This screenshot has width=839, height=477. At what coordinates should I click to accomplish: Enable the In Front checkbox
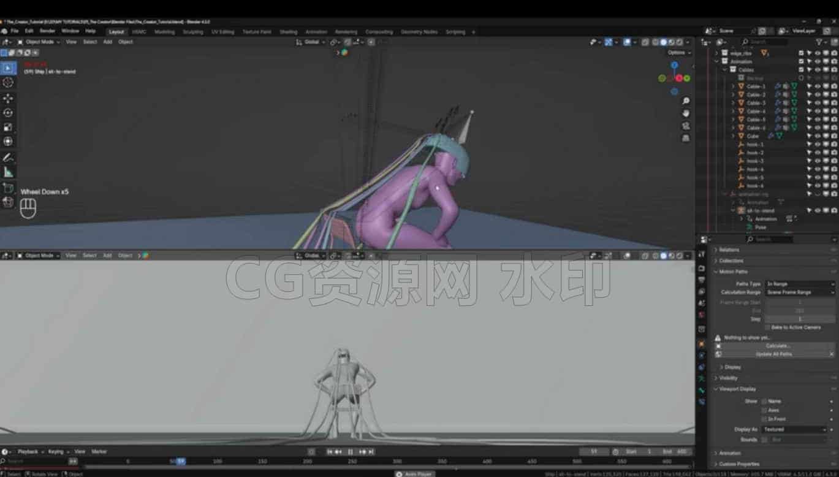764,419
